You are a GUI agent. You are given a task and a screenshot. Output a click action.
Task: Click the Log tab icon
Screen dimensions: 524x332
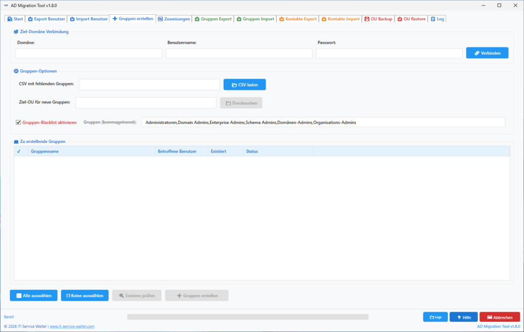tap(433, 19)
